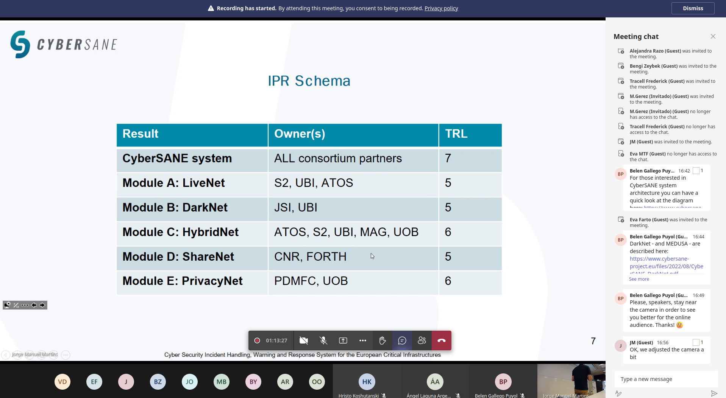Image resolution: width=726 pixels, height=398 pixels.
Task: Click the reaction count on Belen's 16:42 message
Action: point(698,171)
